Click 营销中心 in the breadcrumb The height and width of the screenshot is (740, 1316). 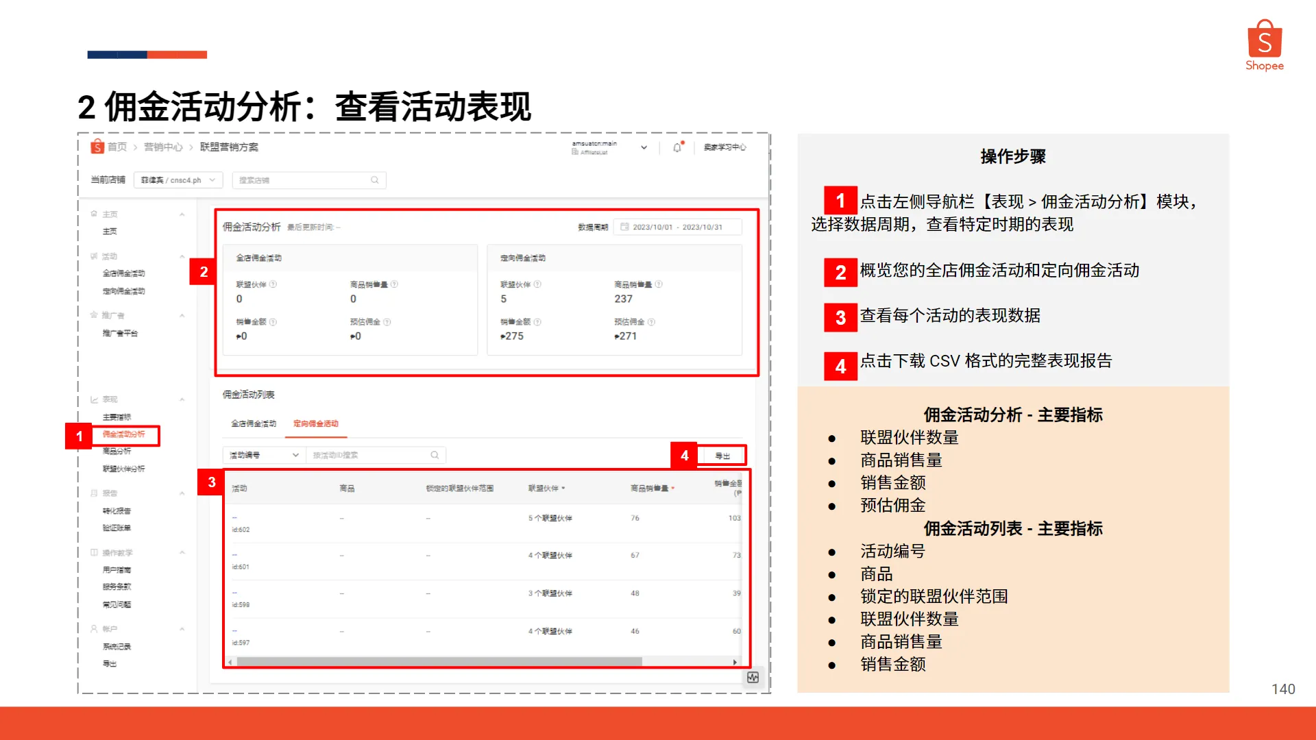point(163,147)
